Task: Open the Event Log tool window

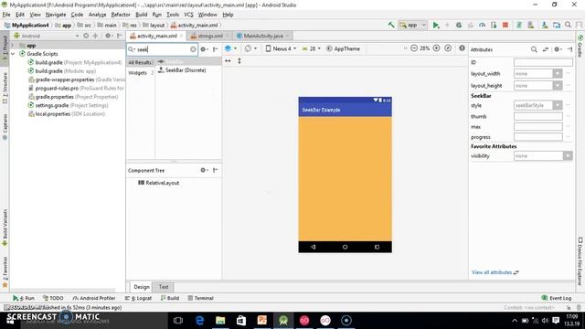Action: pyautogui.click(x=557, y=298)
